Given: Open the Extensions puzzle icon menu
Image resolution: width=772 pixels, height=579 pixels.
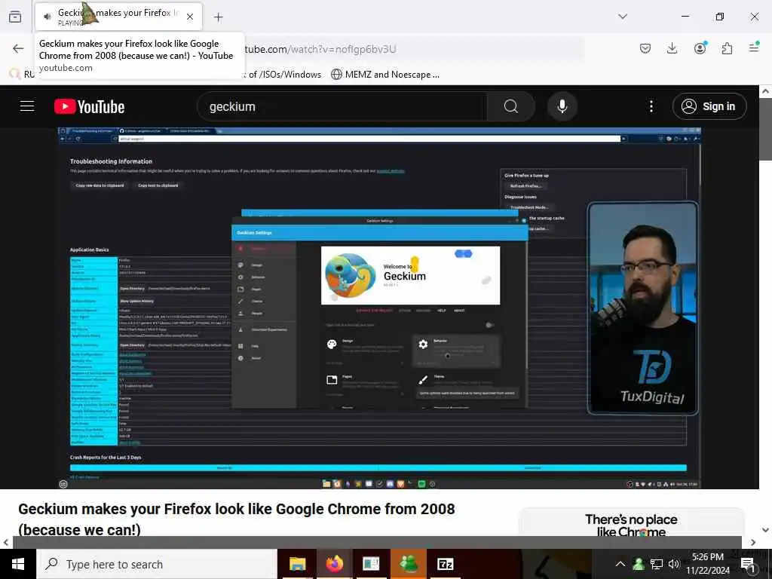Looking at the screenshot, I should tap(727, 48).
